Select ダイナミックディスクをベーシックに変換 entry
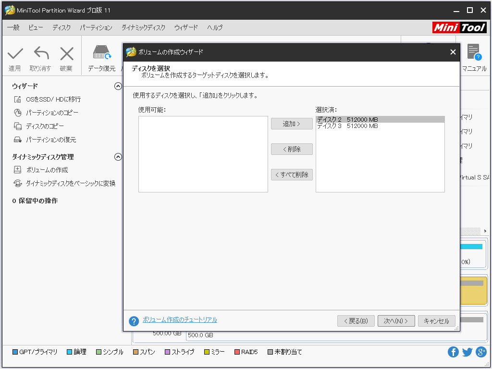Screen dimensions: 492x369 pos(71,183)
